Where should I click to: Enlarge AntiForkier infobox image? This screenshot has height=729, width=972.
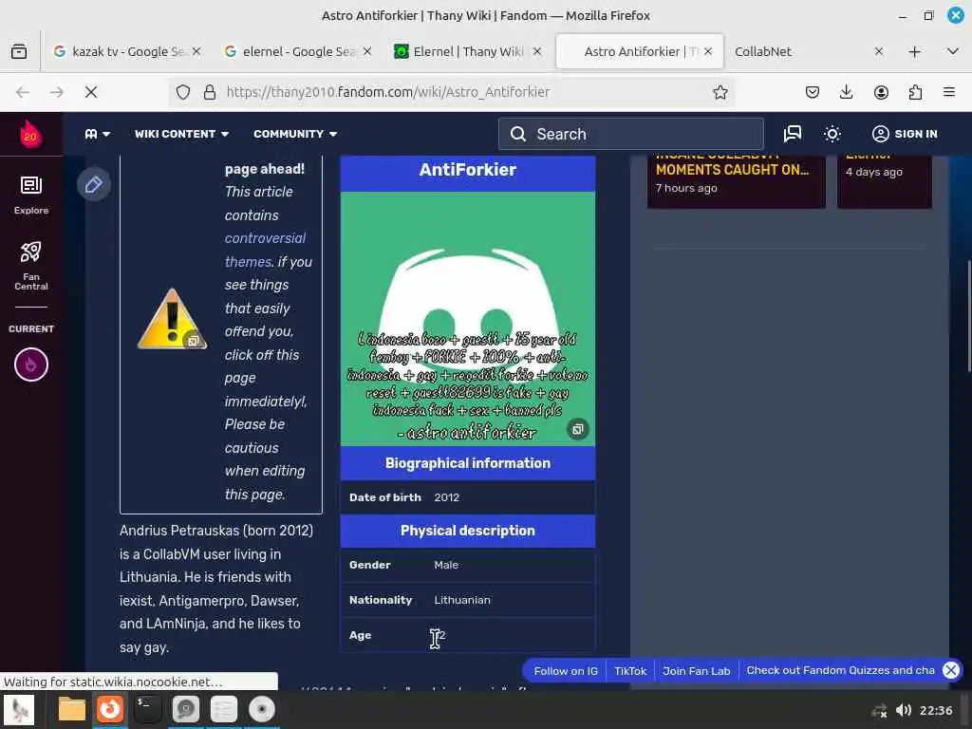tap(577, 429)
